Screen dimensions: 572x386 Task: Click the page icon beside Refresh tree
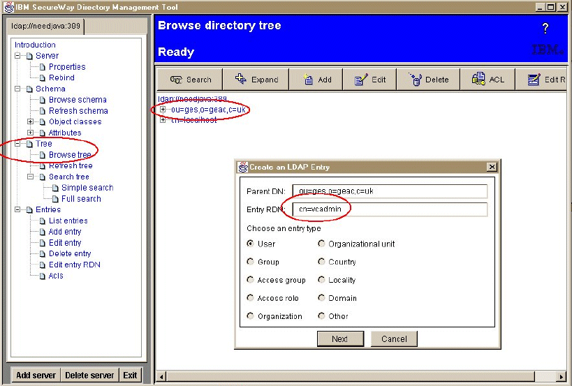tap(43, 166)
